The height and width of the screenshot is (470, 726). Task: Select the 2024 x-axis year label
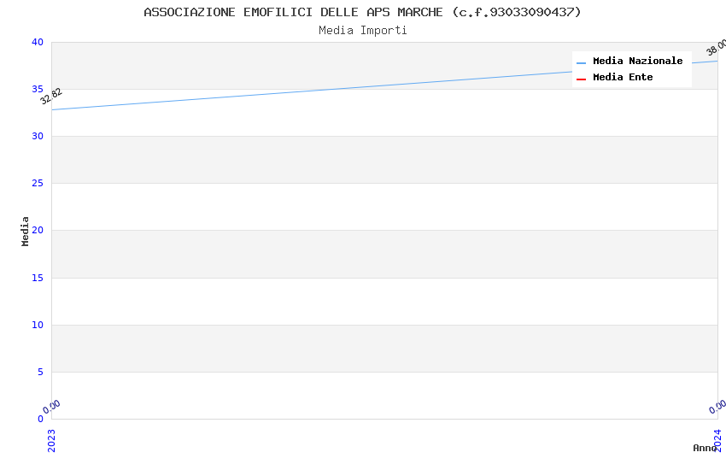point(717,440)
